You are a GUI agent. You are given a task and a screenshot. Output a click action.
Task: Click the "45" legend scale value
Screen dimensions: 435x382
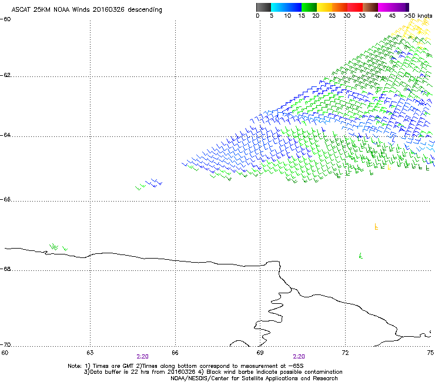pos(392,15)
